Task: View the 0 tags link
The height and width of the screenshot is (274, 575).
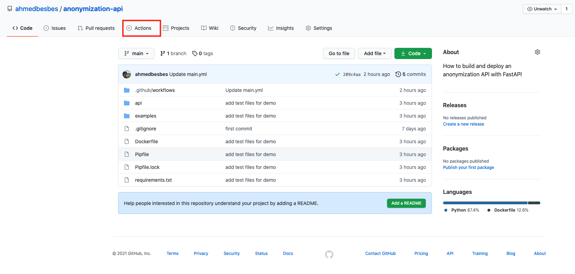Action: 203,53
